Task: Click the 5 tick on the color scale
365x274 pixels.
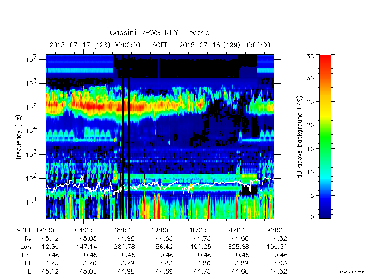Action: pos(312,195)
